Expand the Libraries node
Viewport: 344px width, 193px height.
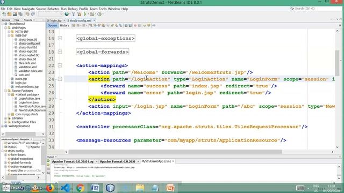tap(6, 118)
